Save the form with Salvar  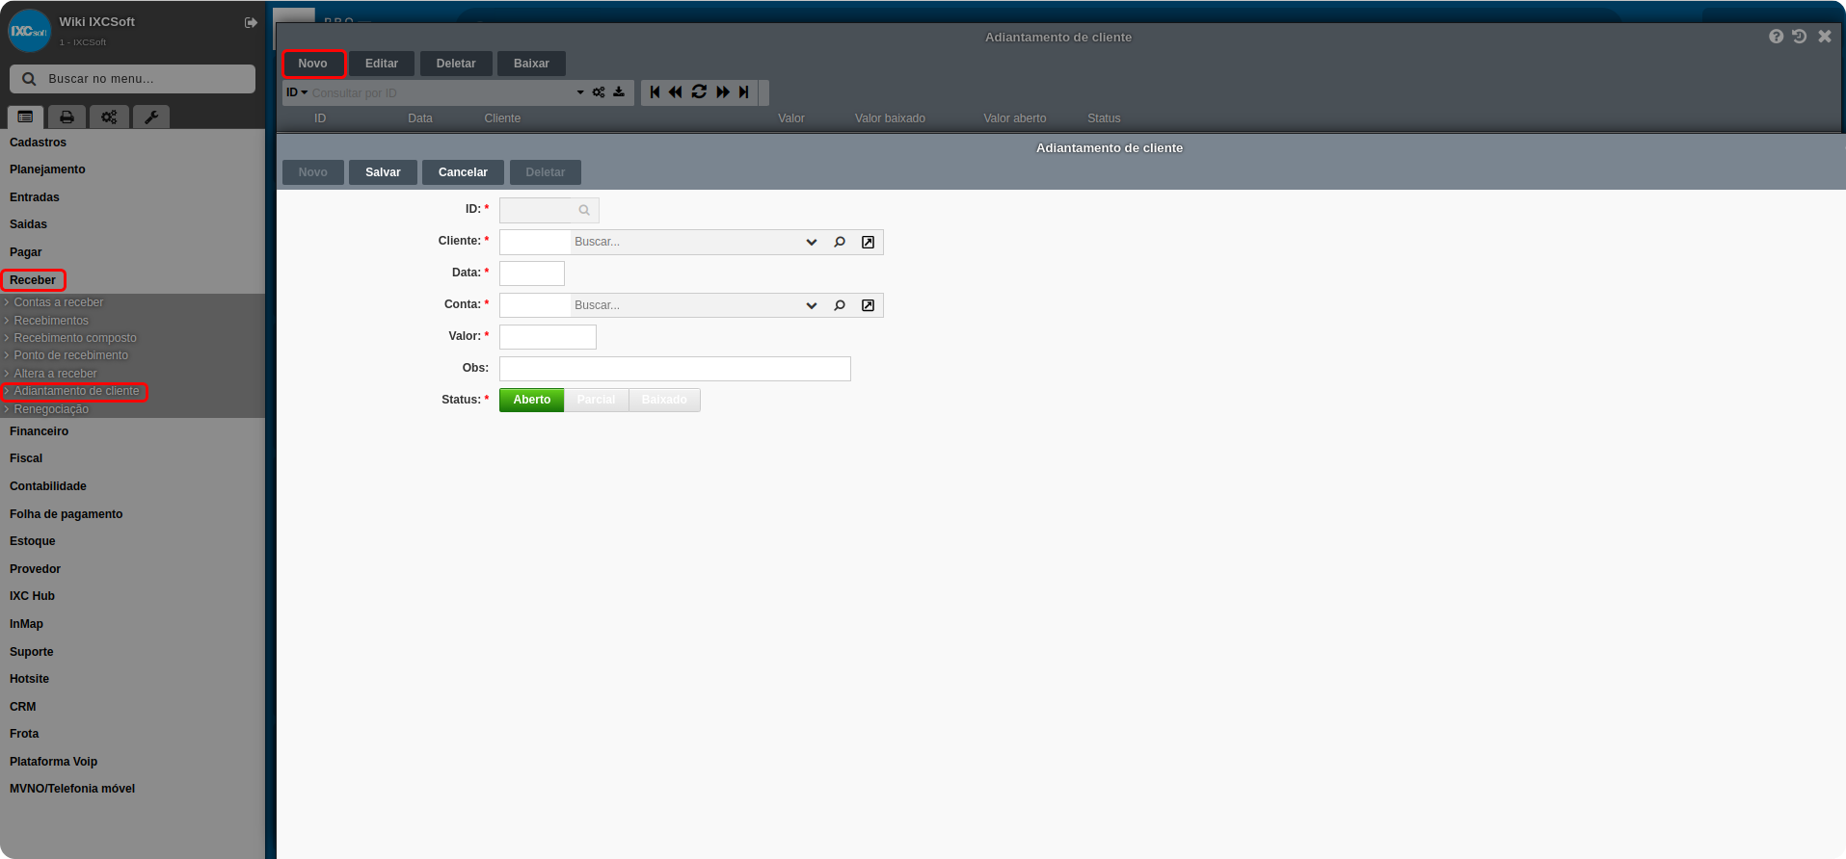[x=383, y=172]
